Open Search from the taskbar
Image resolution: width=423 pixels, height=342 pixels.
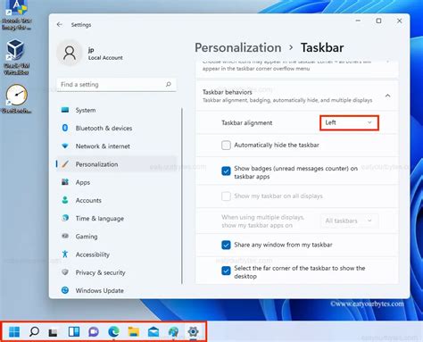[34, 331]
